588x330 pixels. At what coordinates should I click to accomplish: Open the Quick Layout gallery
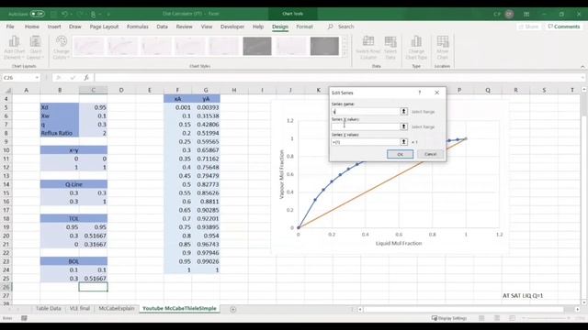(x=36, y=48)
